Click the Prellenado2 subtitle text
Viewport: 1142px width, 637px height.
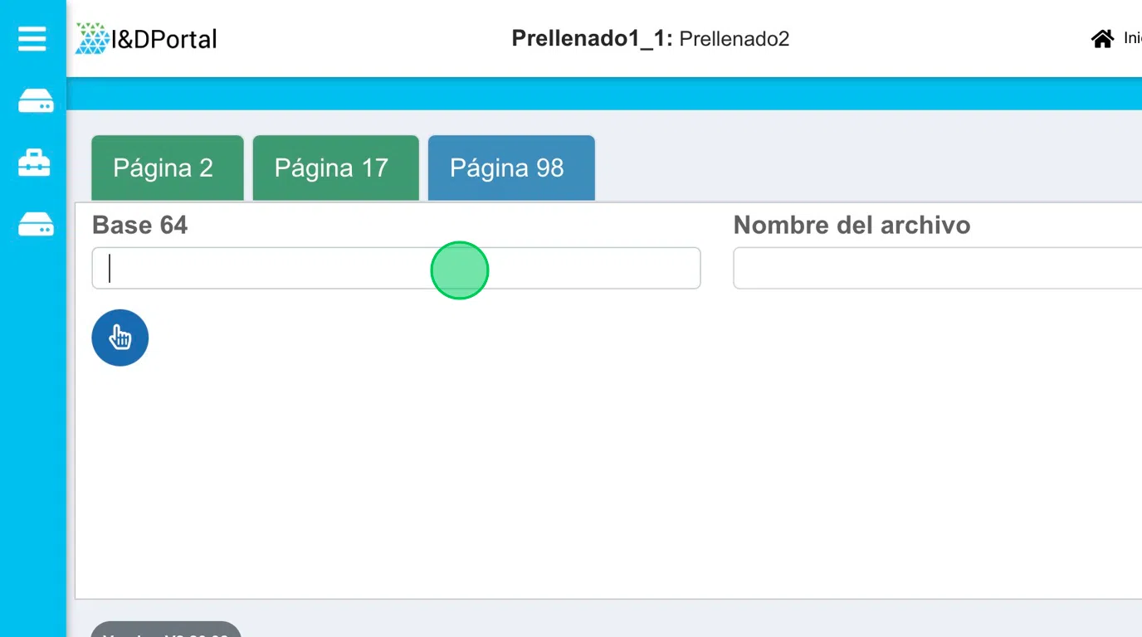(x=734, y=38)
